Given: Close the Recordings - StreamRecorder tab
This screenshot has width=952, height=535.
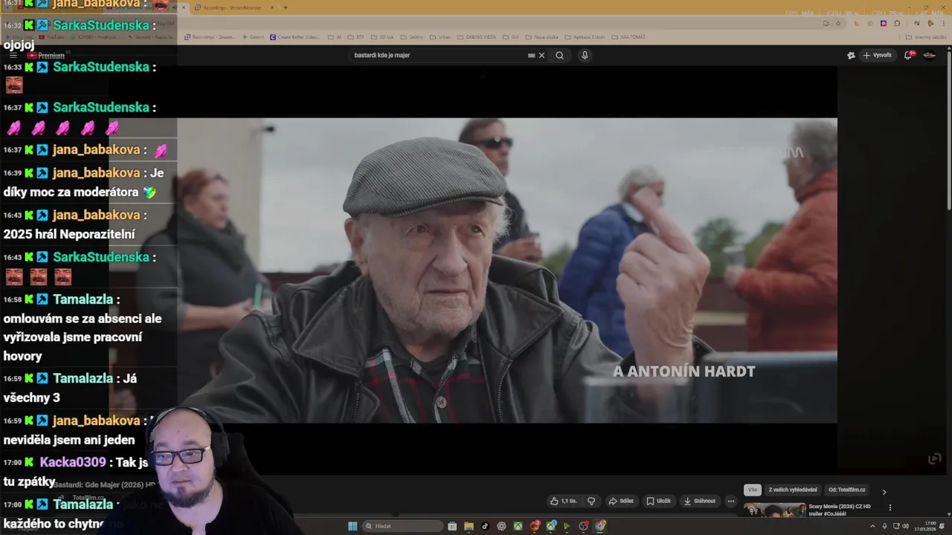Looking at the screenshot, I should 272,7.
